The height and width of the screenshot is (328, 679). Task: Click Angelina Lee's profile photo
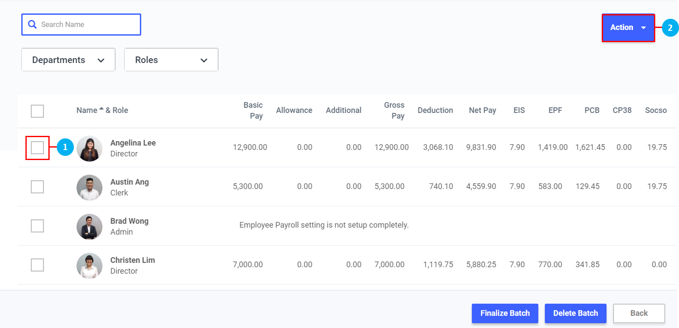[89, 148]
